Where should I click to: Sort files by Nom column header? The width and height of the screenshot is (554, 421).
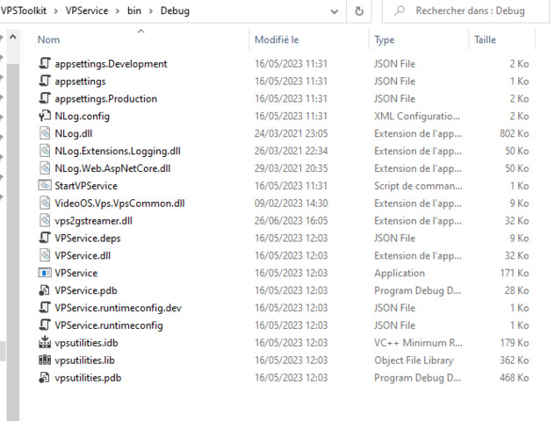49,40
